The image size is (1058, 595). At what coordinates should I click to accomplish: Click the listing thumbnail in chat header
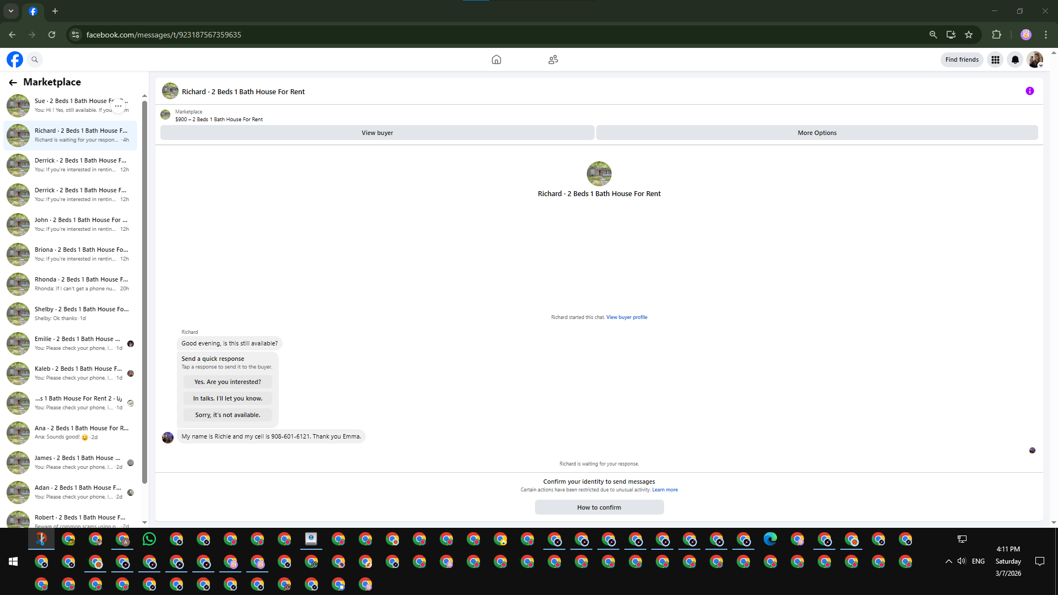click(x=170, y=91)
